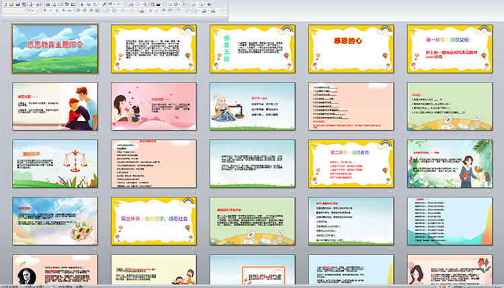The image size is (504, 288).
Task: Click the Zoom magnifier icon
Action: coord(201,5)
